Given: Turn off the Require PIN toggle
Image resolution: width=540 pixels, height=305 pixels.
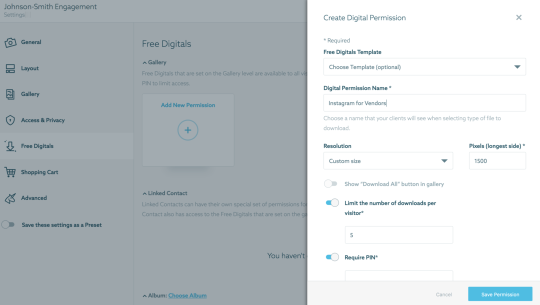Looking at the screenshot, I should click(x=332, y=257).
